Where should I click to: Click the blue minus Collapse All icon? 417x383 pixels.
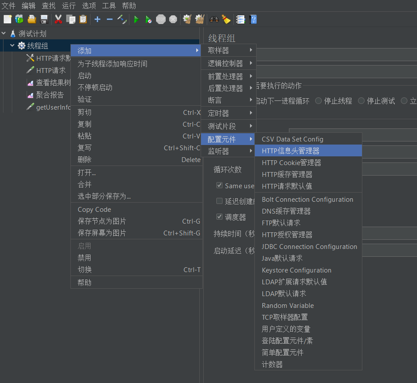pos(110,19)
